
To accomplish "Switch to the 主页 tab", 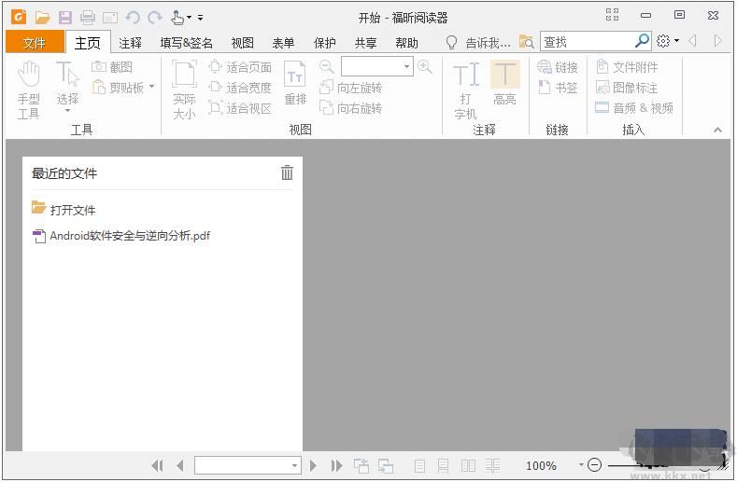I will (88, 43).
